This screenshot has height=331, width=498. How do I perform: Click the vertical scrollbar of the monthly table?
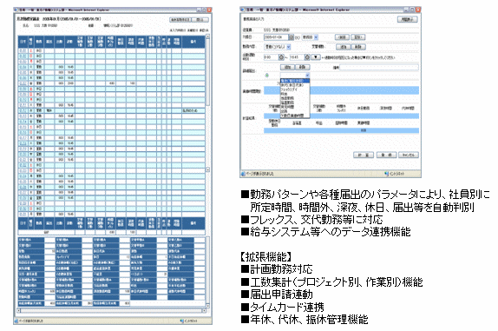[x=207, y=103]
